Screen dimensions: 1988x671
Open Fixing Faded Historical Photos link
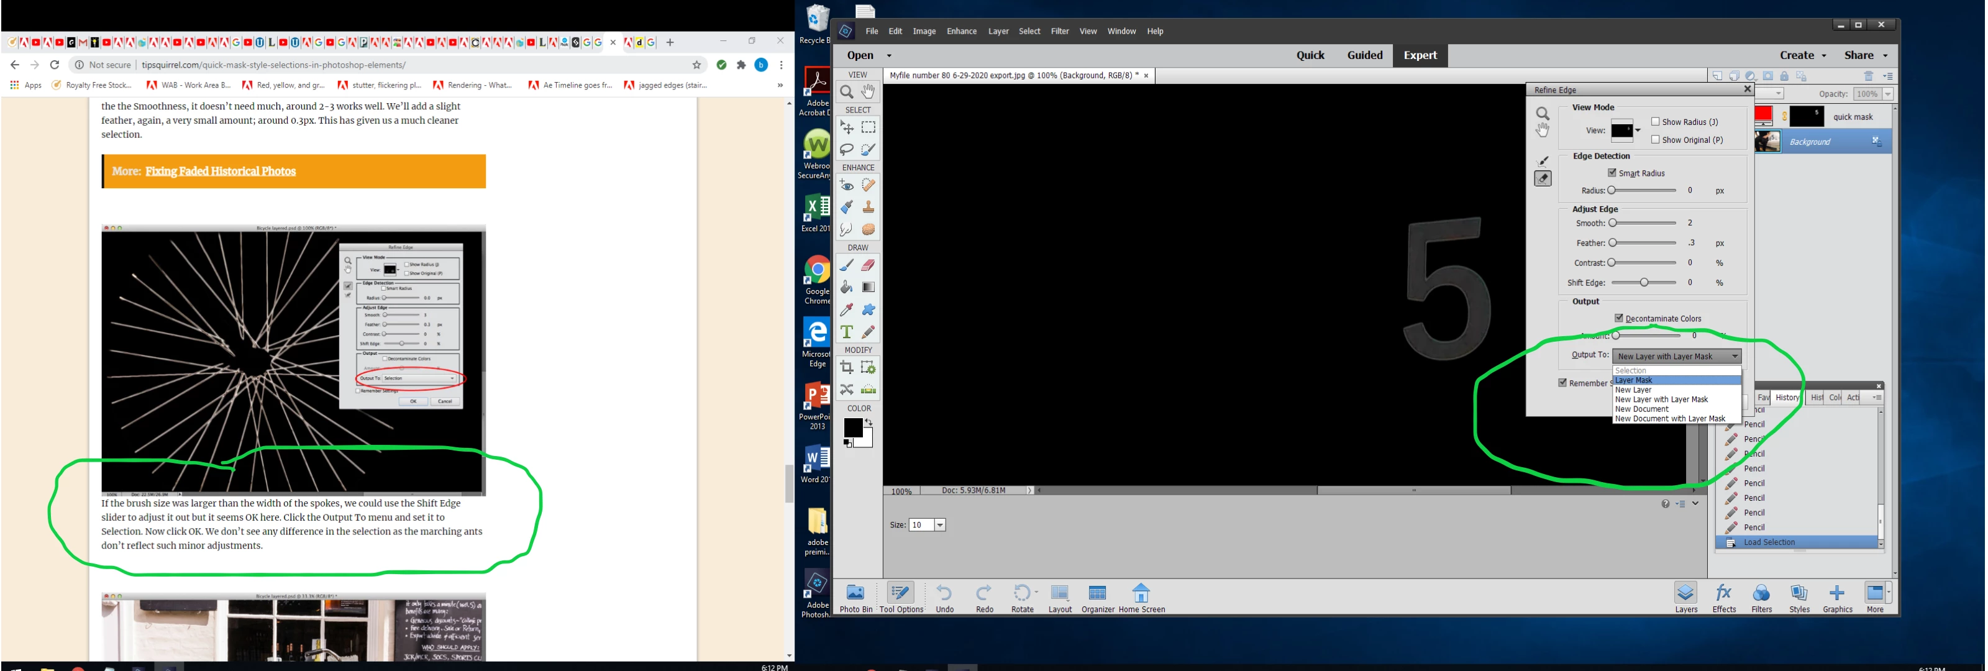pos(221,171)
